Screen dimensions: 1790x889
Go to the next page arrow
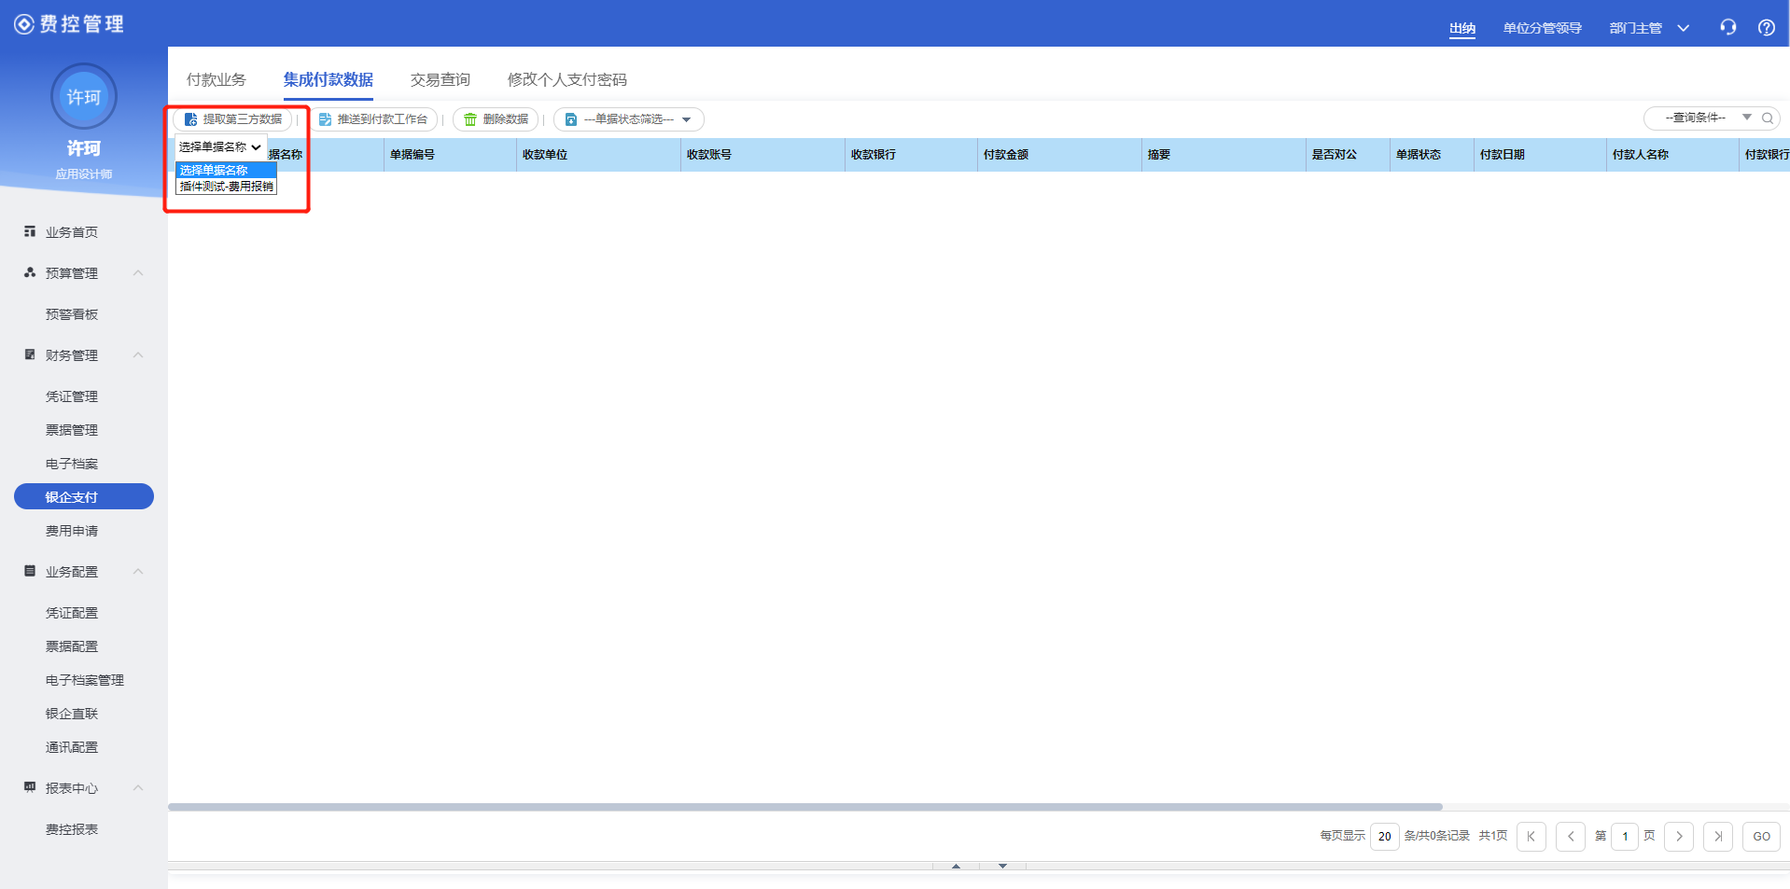tap(1679, 837)
